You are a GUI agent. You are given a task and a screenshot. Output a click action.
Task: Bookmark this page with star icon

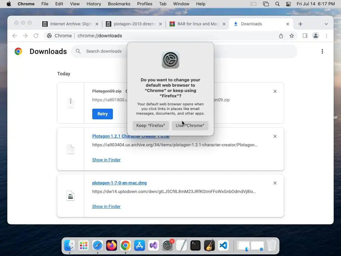(x=292, y=36)
